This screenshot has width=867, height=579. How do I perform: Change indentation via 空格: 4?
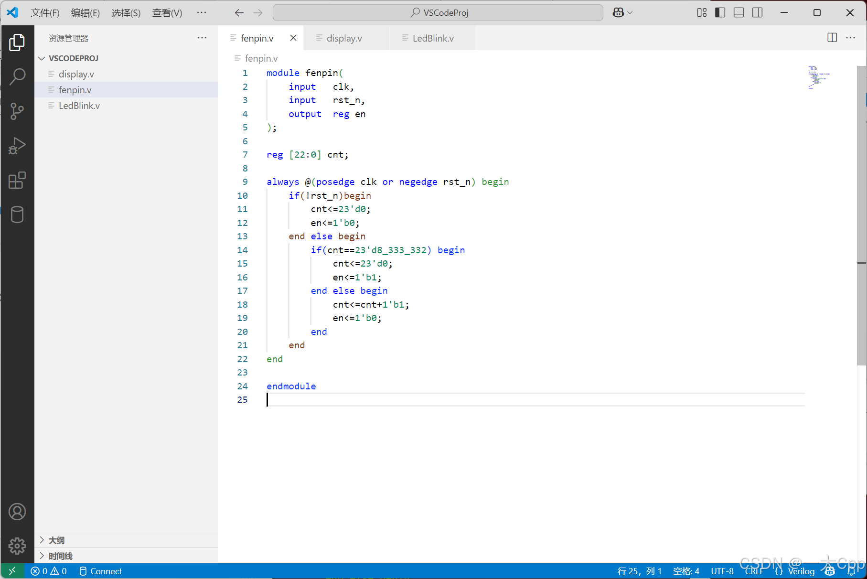point(686,571)
